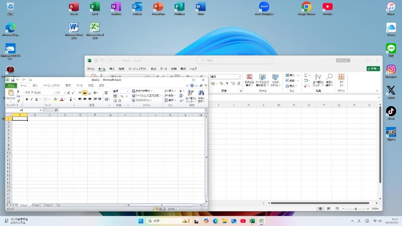Click the サインイン button
Viewport: 402px width, 226px height.
pyautogui.click(x=342, y=60)
